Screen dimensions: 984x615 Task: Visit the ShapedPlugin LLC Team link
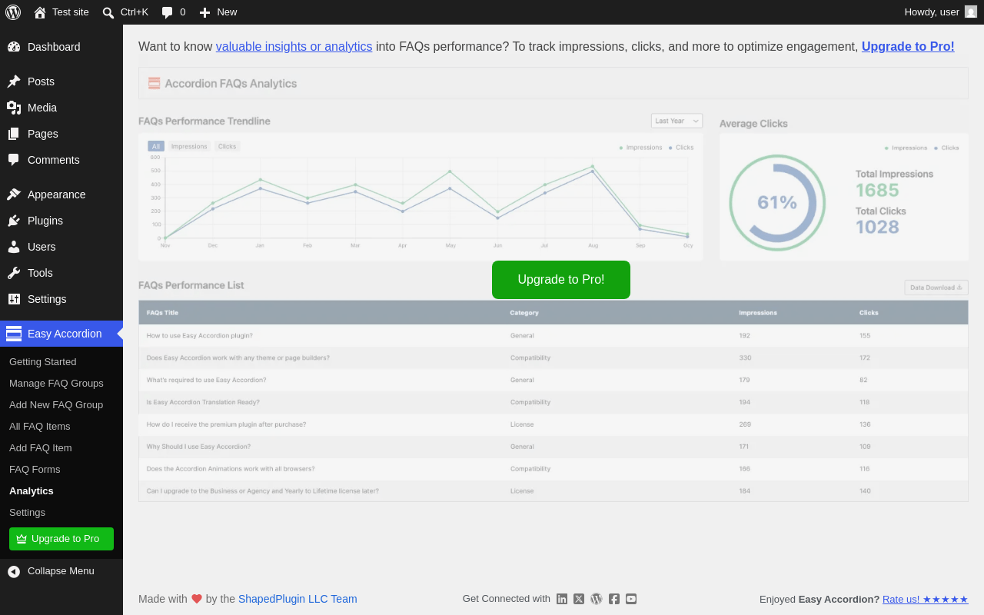point(298,599)
